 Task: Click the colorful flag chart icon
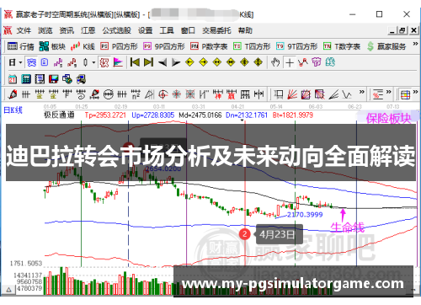118,62
